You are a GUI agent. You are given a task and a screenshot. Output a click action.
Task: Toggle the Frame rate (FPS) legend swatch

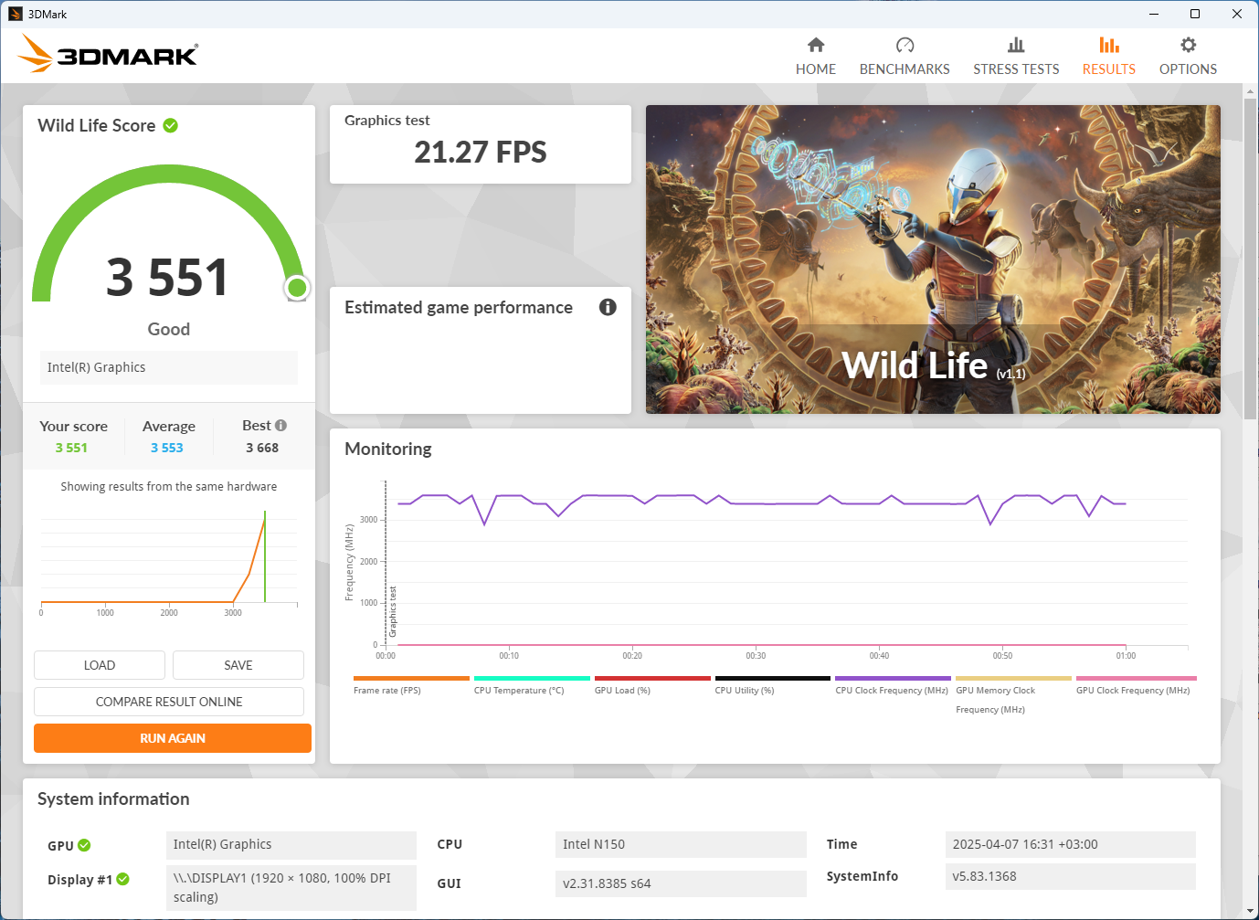click(x=411, y=679)
